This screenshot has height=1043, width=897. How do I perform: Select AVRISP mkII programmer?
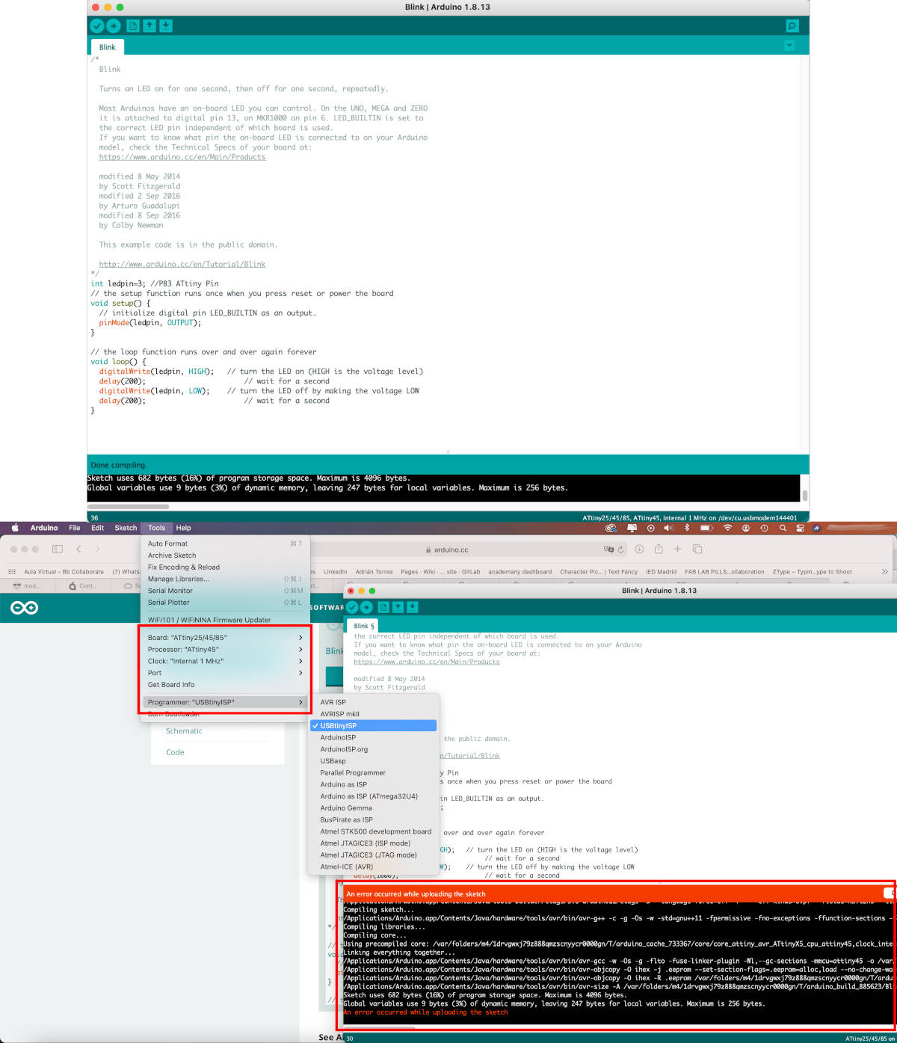(x=374, y=714)
